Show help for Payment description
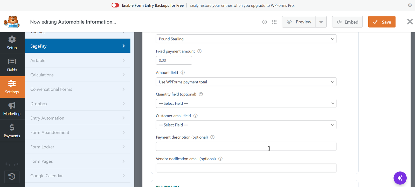Image resolution: width=415 pixels, height=187 pixels. click(212, 137)
